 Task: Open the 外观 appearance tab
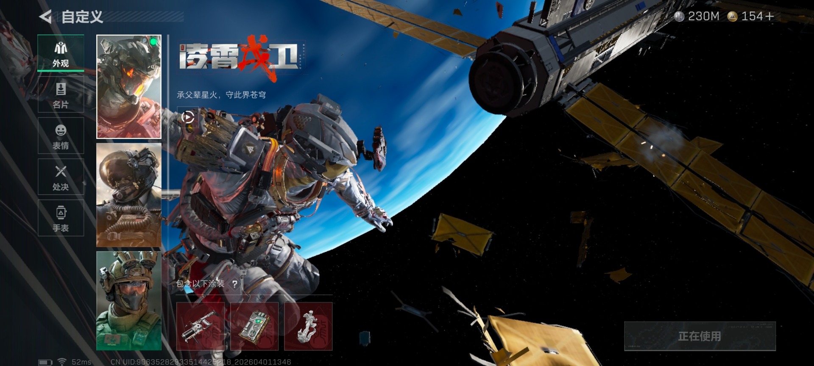(61, 53)
